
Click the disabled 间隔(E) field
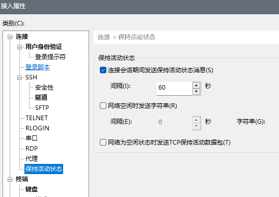click(x=174, y=123)
